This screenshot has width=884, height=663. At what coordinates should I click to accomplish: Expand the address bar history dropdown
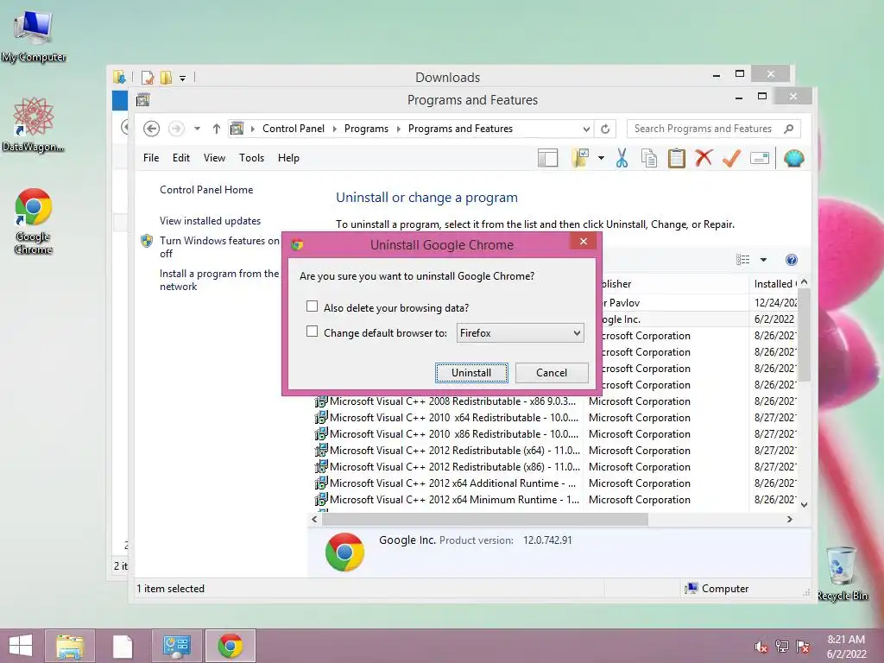click(x=586, y=129)
